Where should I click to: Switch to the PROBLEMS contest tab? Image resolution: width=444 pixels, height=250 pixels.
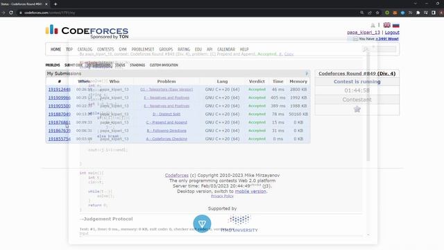53,65
